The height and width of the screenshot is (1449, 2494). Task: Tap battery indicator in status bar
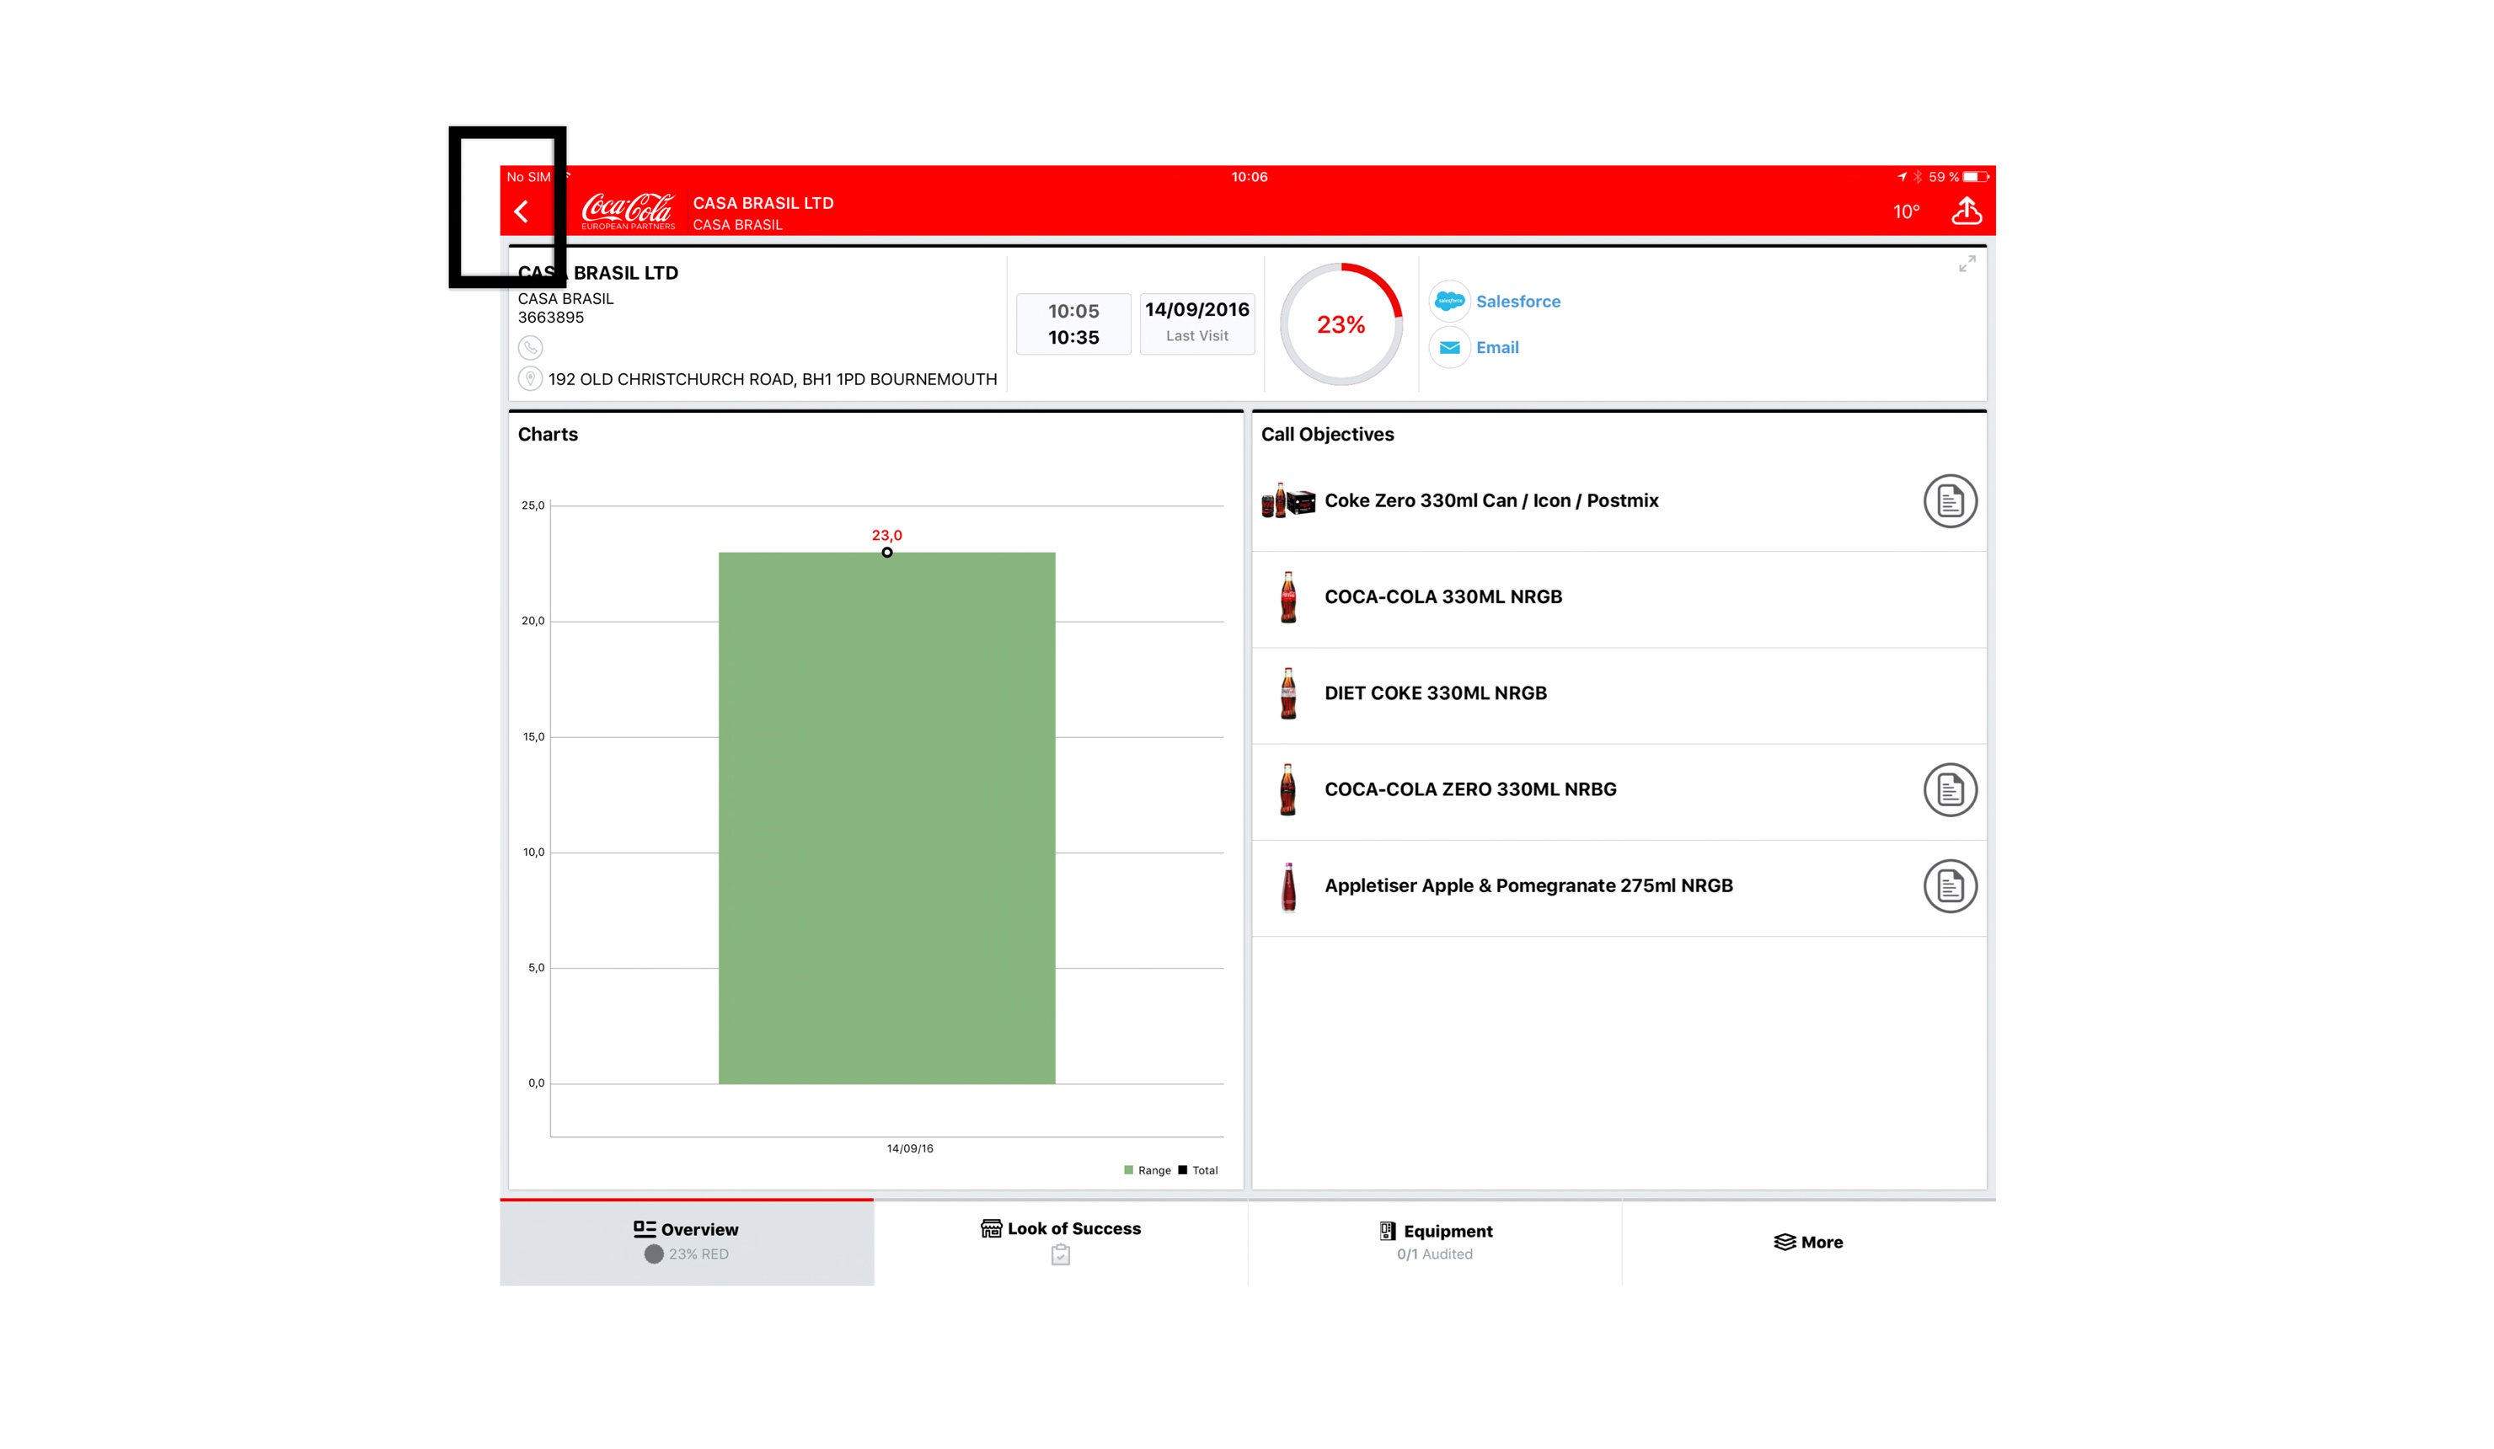[1976, 177]
